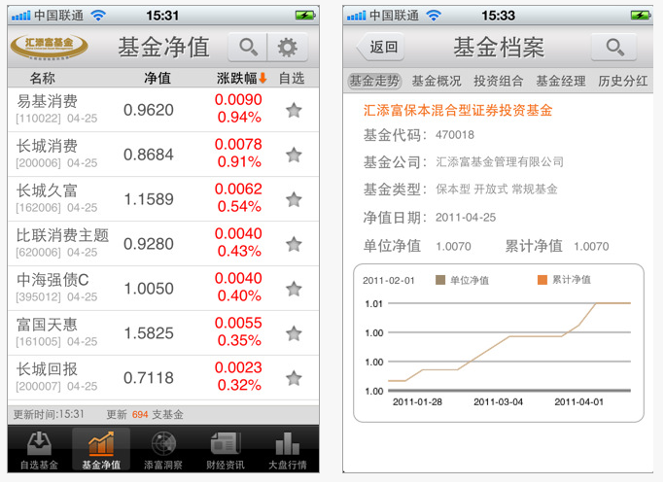Go back with 返回 button
This screenshot has height=485, width=665.
(381, 47)
